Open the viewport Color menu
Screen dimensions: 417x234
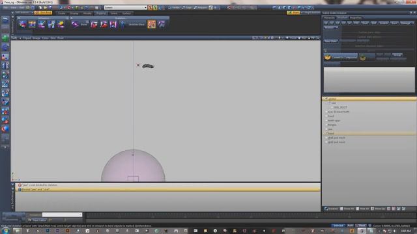[45, 38]
